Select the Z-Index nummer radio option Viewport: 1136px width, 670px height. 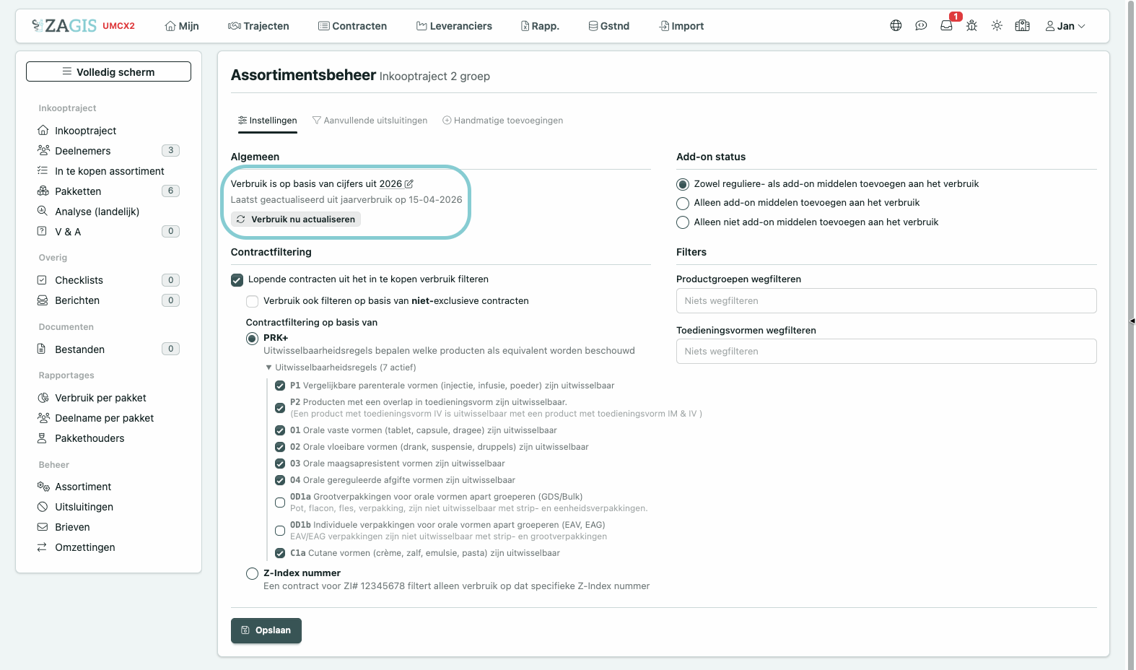(x=252, y=574)
